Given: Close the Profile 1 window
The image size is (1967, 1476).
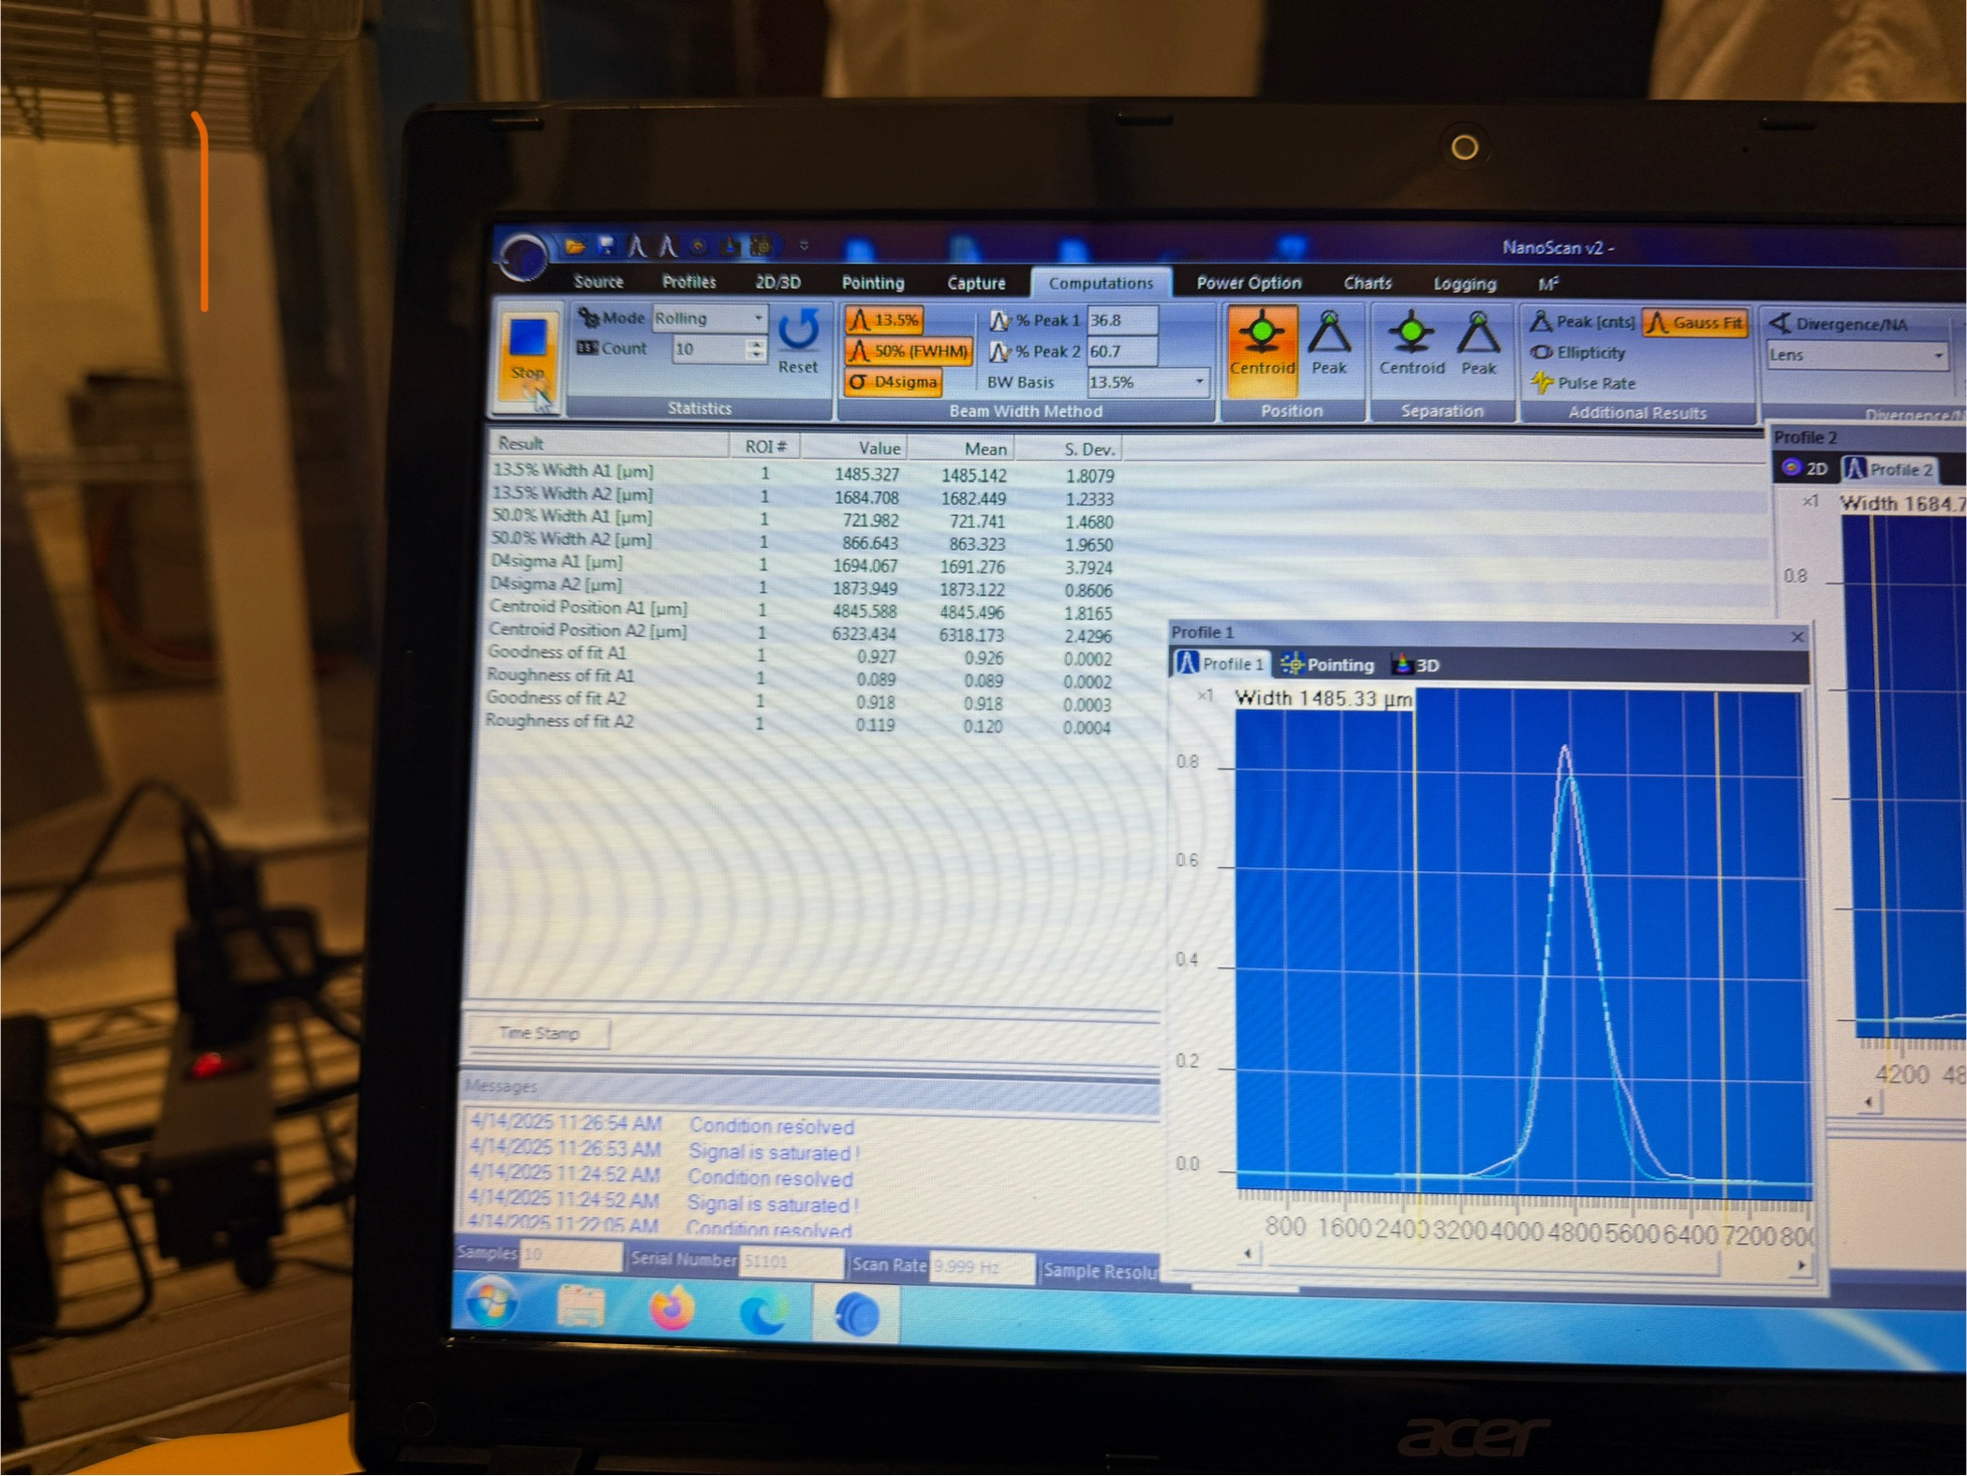Looking at the screenshot, I should pyautogui.click(x=1797, y=637).
